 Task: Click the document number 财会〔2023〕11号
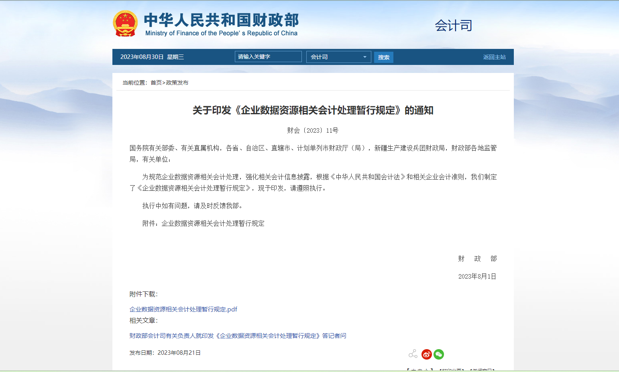tap(313, 130)
